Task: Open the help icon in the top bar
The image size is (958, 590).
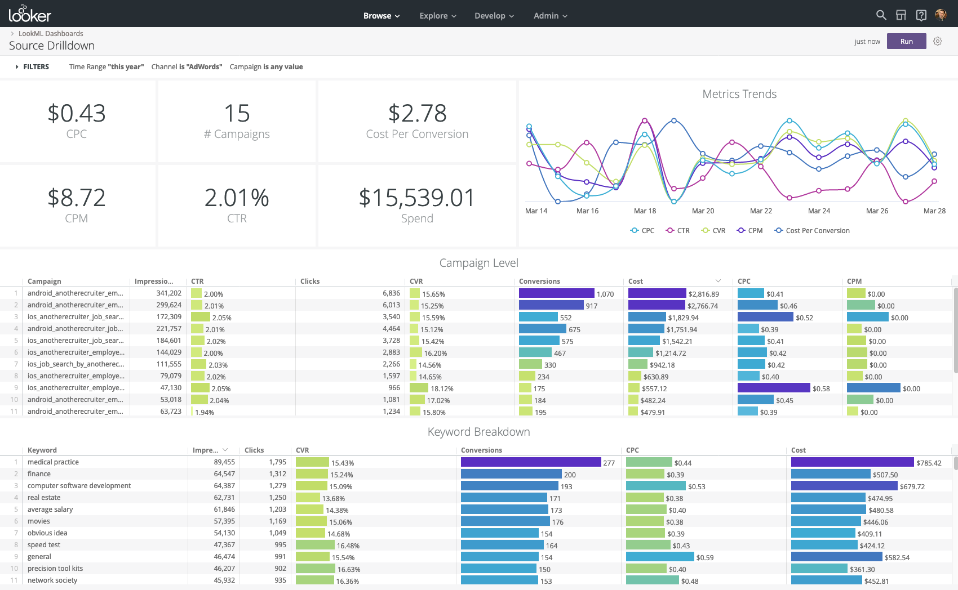Action: 921,15
